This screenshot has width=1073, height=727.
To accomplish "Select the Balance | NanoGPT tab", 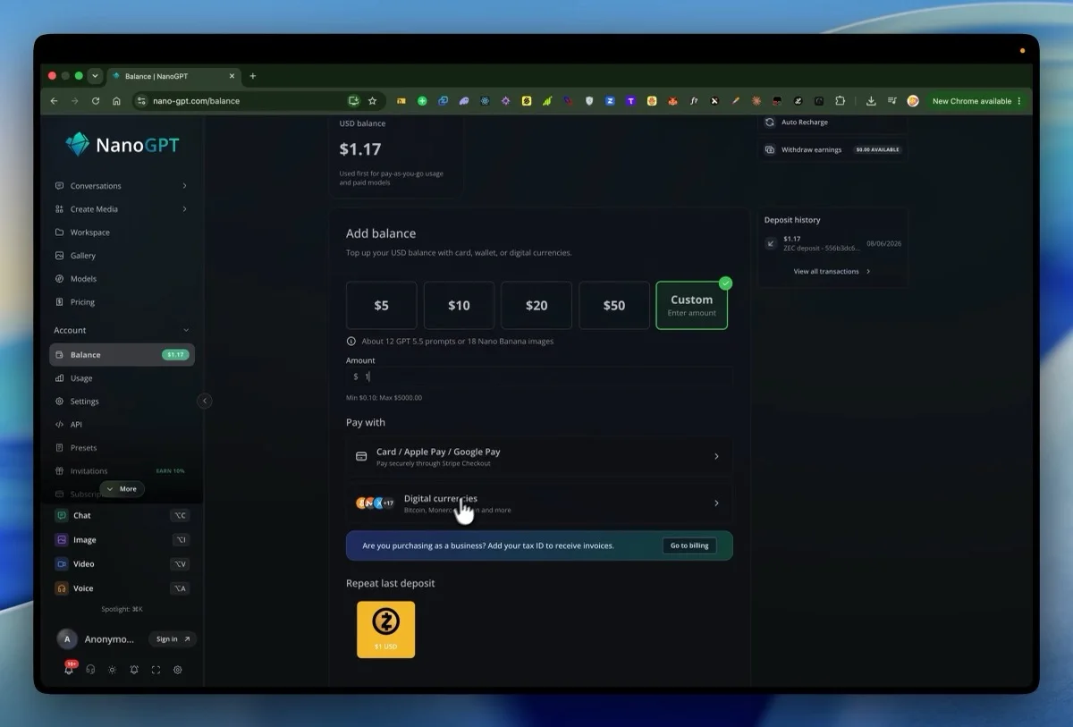I will [x=173, y=76].
